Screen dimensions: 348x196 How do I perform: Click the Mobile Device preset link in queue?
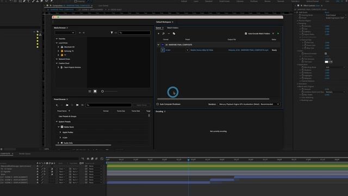[202, 50]
